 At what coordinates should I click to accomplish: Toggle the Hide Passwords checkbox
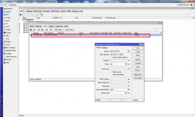coord(178,5)
